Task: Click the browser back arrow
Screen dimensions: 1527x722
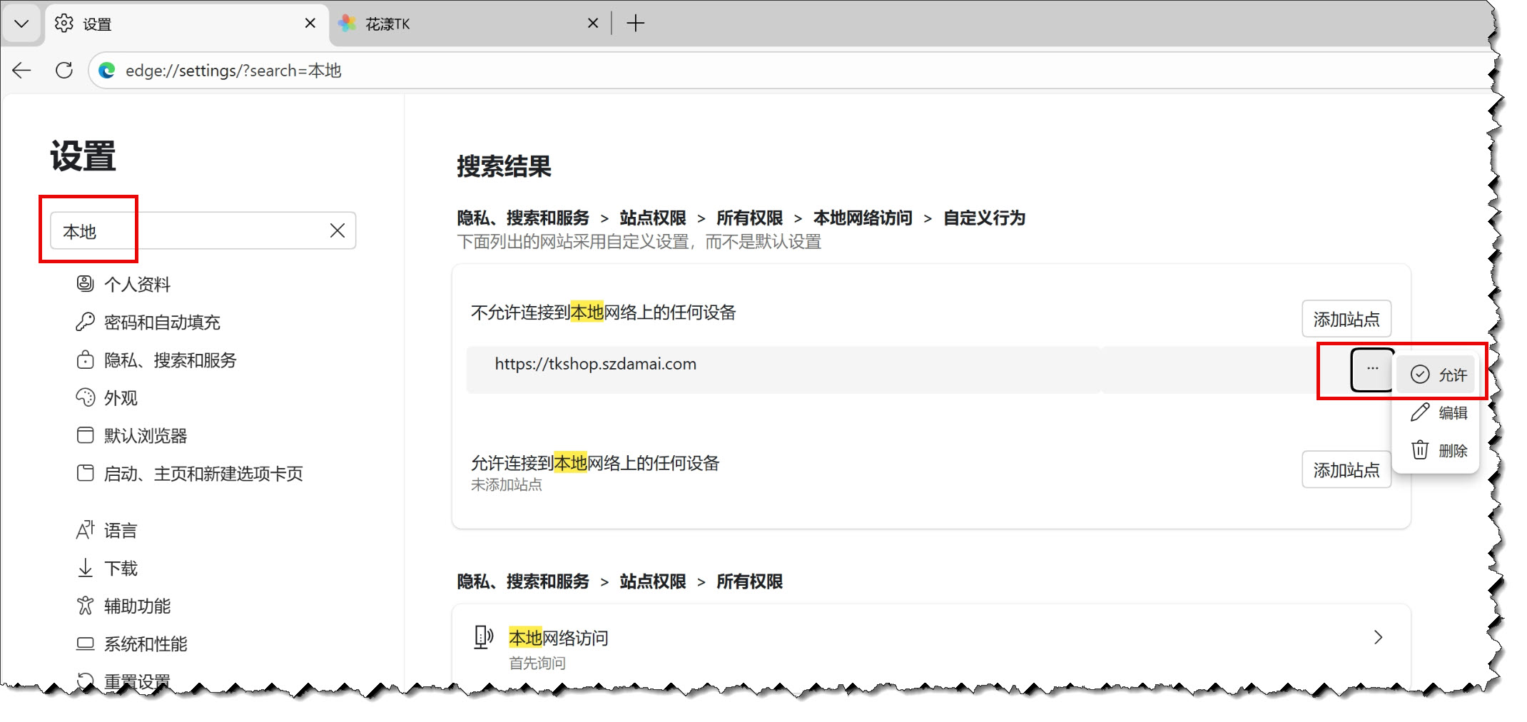Action: [22, 70]
